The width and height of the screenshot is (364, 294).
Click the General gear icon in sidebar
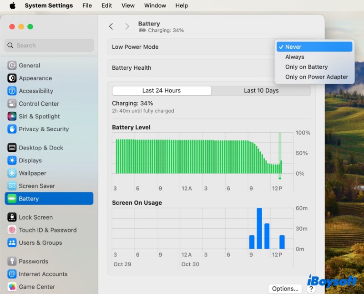pyautogui.click(x=12, y=65)
